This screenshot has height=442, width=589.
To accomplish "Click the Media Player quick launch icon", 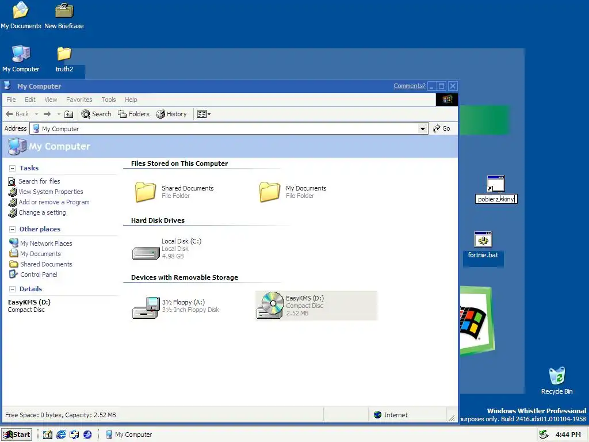I will 87,435.
